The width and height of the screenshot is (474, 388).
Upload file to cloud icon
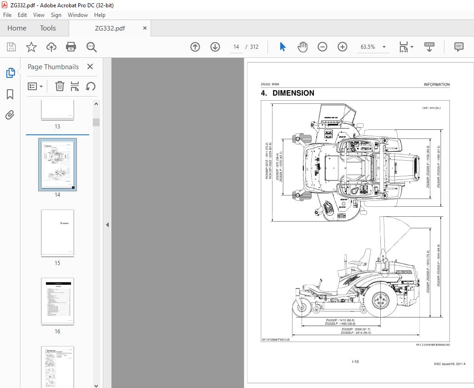click(x=51, y=47)
